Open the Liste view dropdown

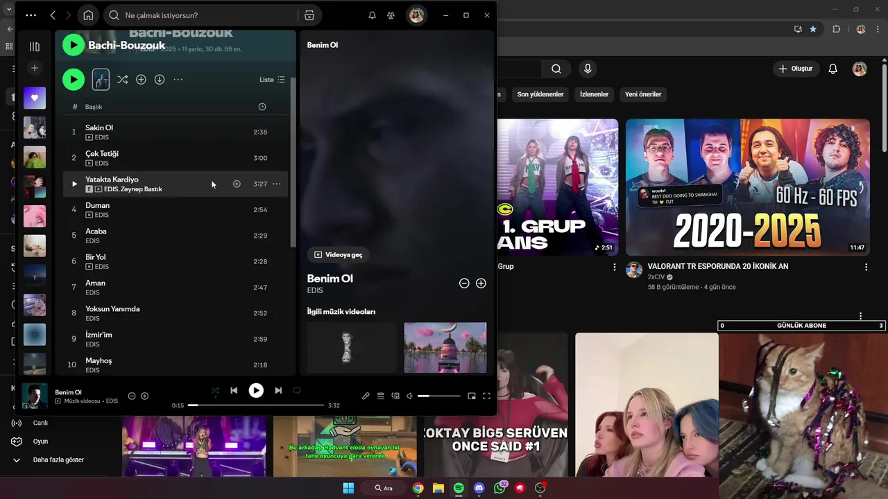pos(272,80)
